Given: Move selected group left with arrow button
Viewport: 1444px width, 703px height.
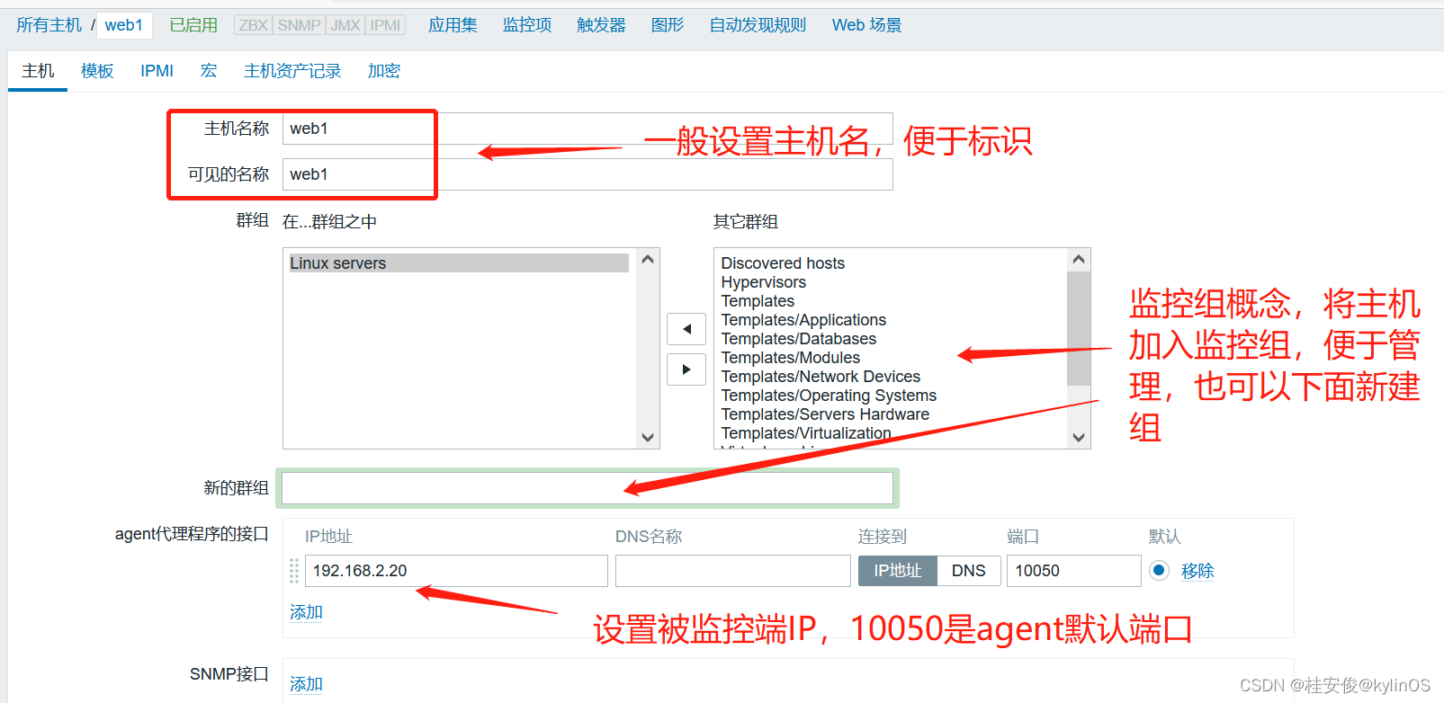Looking at the screenshot, I should (686, 329).
